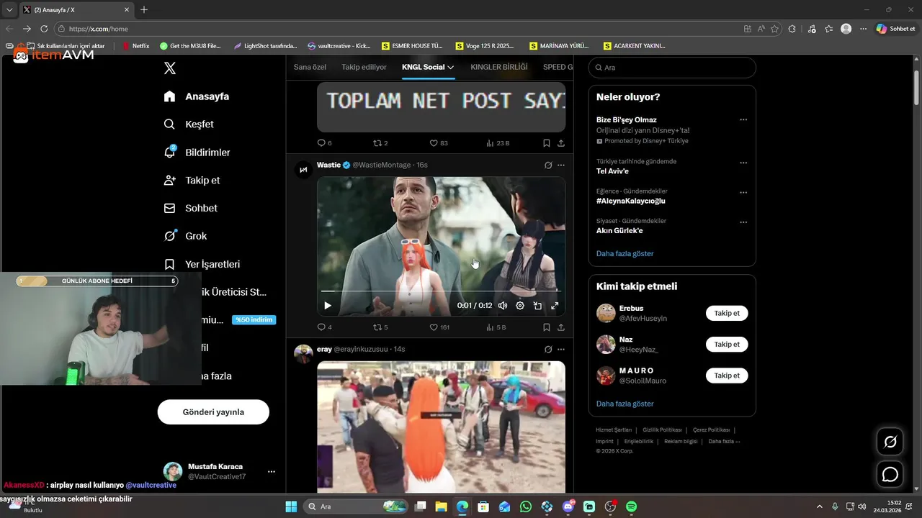The image size is (922, 518).
Task: Open Wastie profile avatar
Action: [x=303, y=170]
